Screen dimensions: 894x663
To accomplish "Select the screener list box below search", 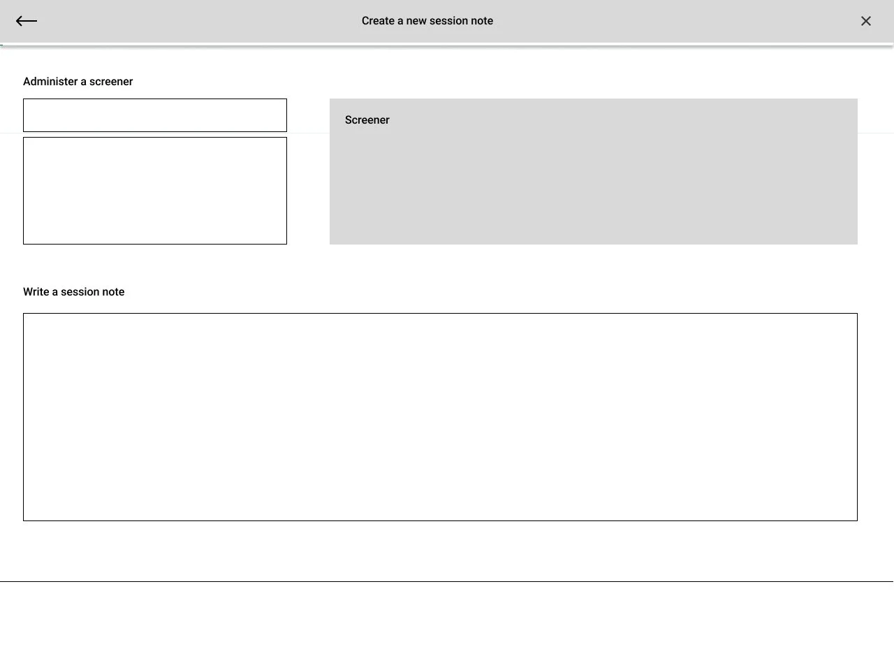I will click(155, 191).
